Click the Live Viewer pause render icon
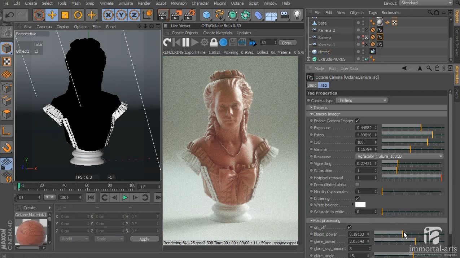460x258 pixels. (x=186, y=43)
